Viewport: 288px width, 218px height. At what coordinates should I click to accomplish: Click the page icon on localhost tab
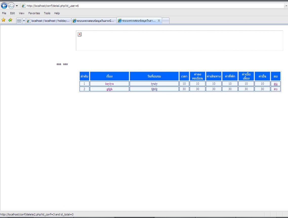pos(29,21)
